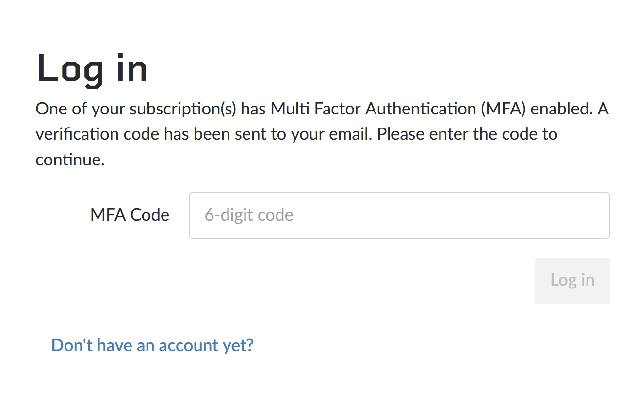Click the large "Log in" heading
636x400 pixels.
click(x=92, y=69)
